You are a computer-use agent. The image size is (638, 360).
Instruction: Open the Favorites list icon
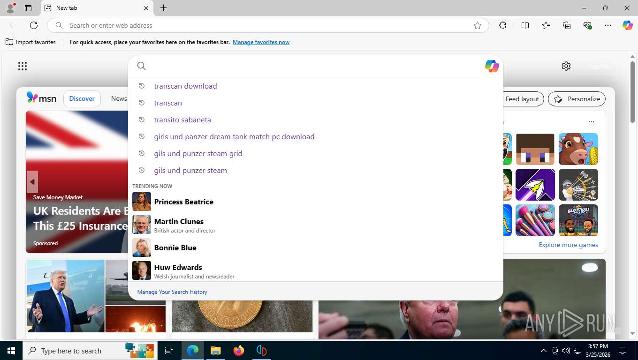(x=546, y=25)
